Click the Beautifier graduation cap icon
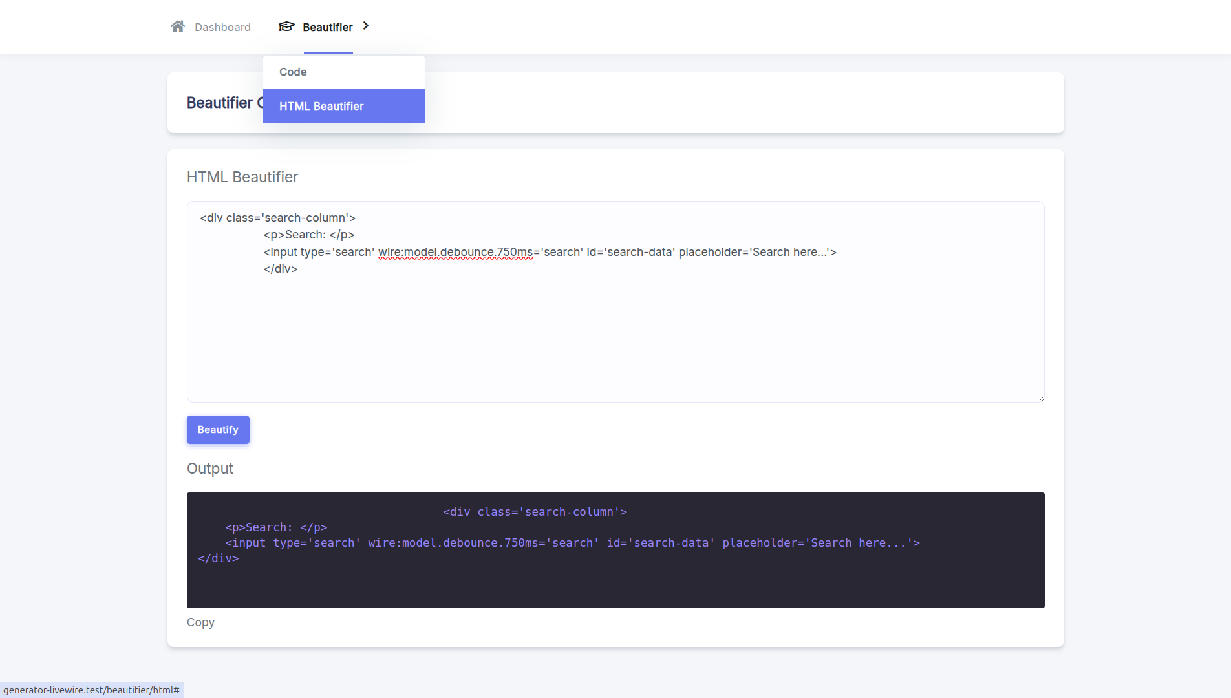 pyautogui.click(x=286, y=26)
